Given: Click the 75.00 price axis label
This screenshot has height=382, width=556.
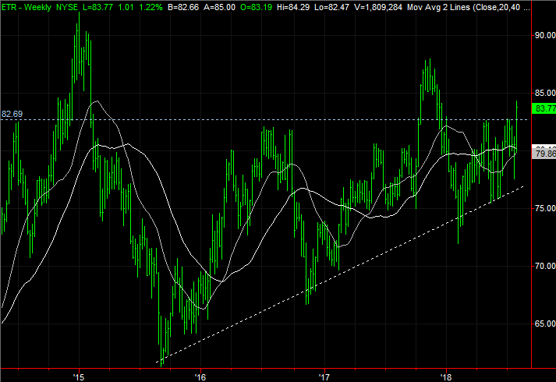Looking at the screenshot, I should click(545, 208).
